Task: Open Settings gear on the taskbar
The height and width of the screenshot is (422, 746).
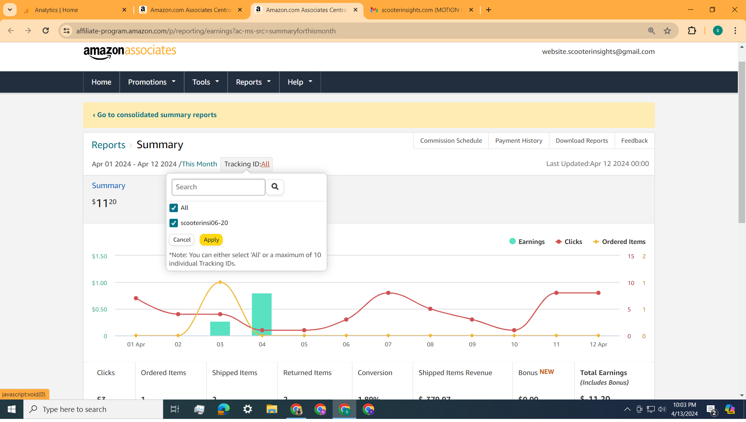Action: click(248, 409)
